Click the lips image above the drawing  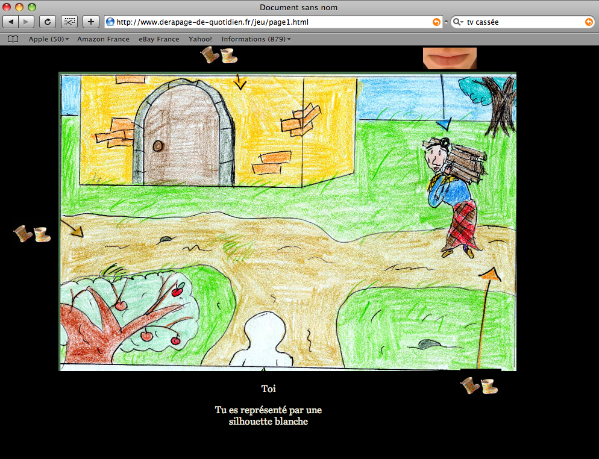coord(450,58)
